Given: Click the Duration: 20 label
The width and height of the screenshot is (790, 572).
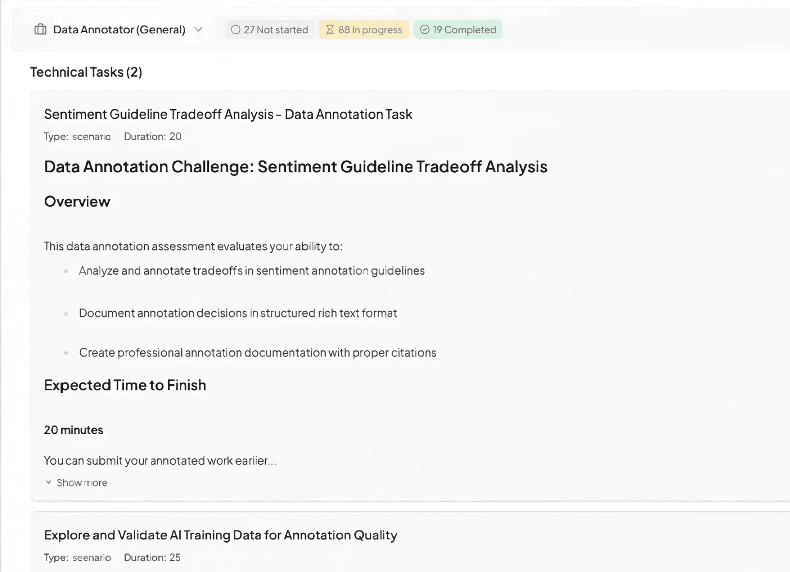Looking at the screenshot, I should coord(152,137).
